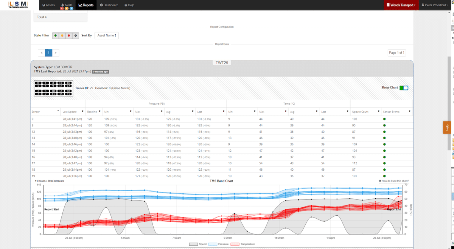Filter by unknown question-mark state
Screen dimensions: 454x249
(x=76, y=36)
